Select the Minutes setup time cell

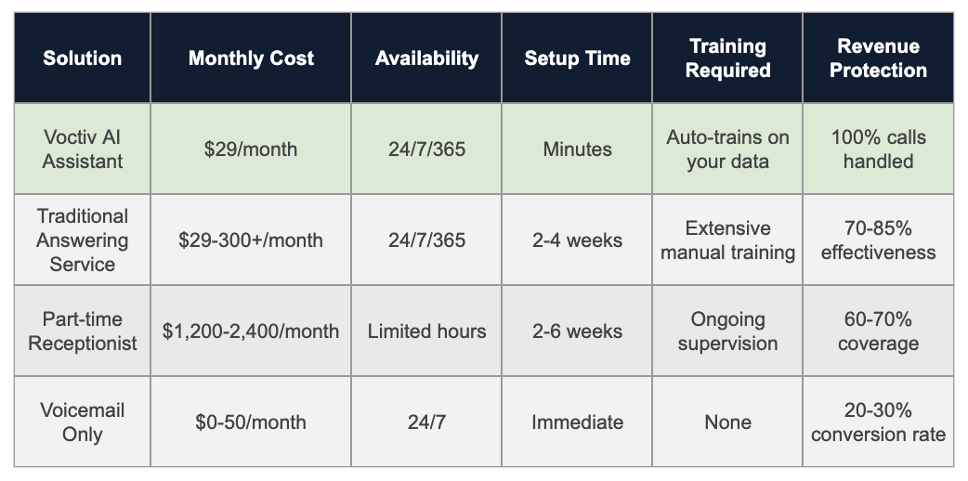(x=577, y=149)
